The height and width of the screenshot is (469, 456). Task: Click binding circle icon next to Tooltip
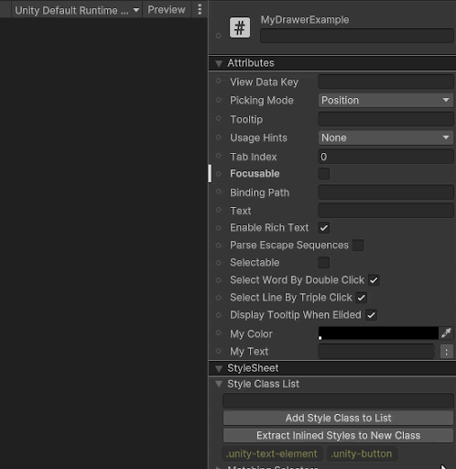219,118
